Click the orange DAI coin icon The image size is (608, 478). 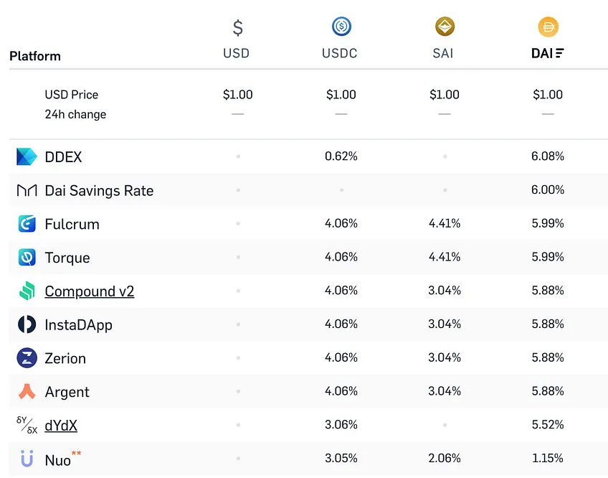click(x=548, y=27)
